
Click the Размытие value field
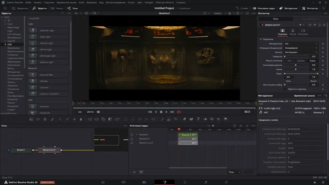[313, 56]
